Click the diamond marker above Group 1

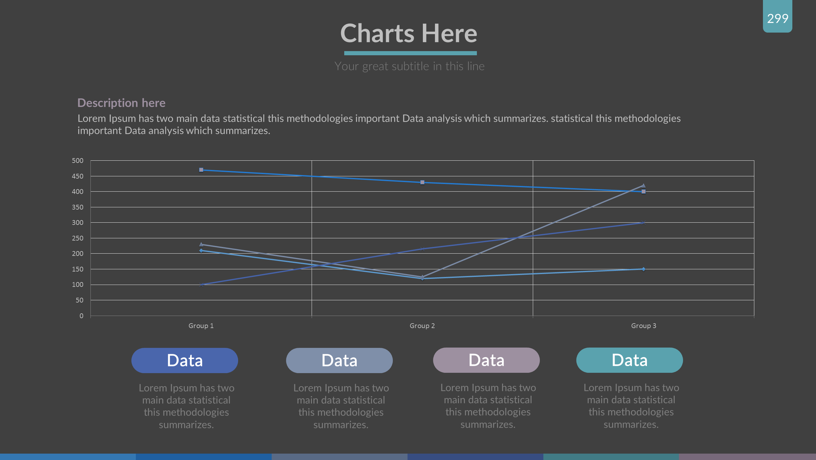[201, 251]
